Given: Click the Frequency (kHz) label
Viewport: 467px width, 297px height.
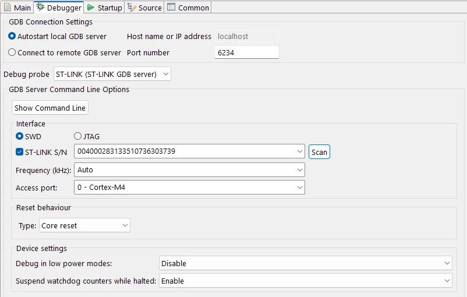Looking at the screenshot, I should (x=44, y=171).
